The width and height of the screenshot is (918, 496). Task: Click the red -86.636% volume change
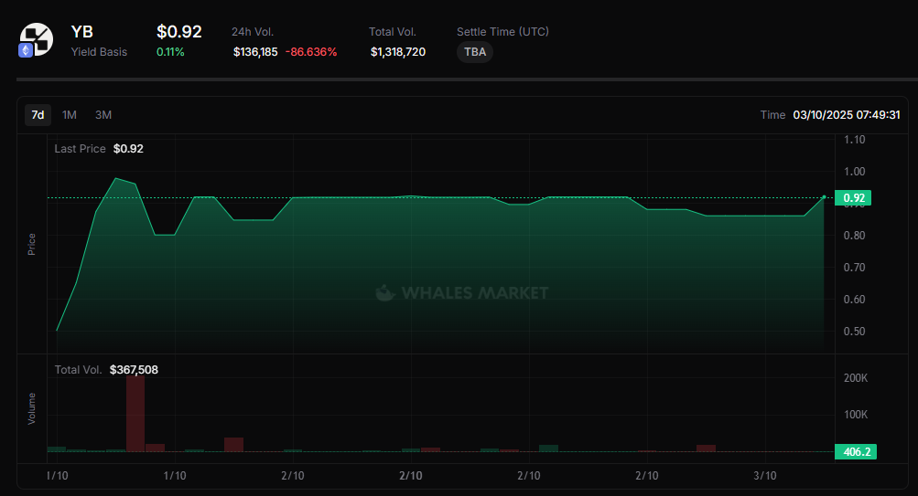(x=311, y=52)
